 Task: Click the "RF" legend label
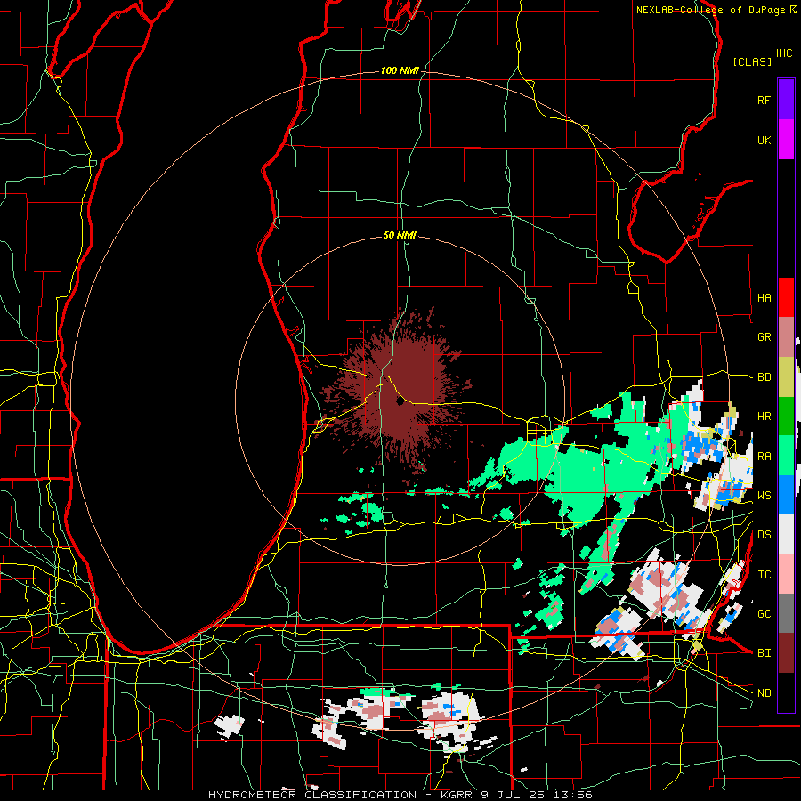coord(764,100)
